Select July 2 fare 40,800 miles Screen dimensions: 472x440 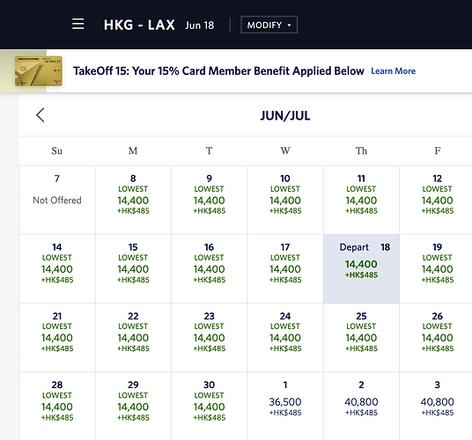tap(361, 406)
